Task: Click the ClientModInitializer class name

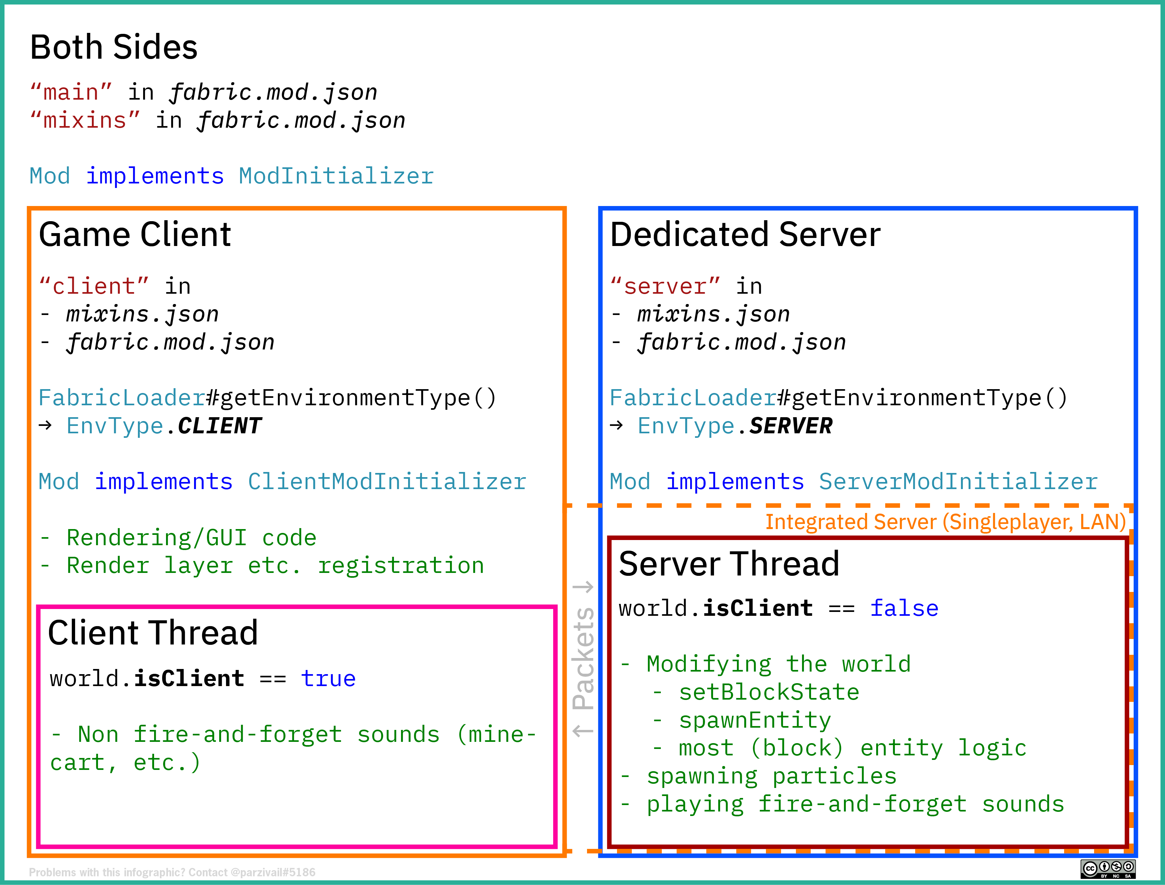Action: tap(387, 482)
